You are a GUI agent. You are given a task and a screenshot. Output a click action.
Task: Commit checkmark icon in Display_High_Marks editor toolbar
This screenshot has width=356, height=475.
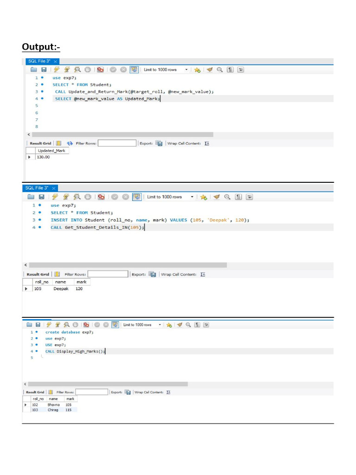(97, 325)
